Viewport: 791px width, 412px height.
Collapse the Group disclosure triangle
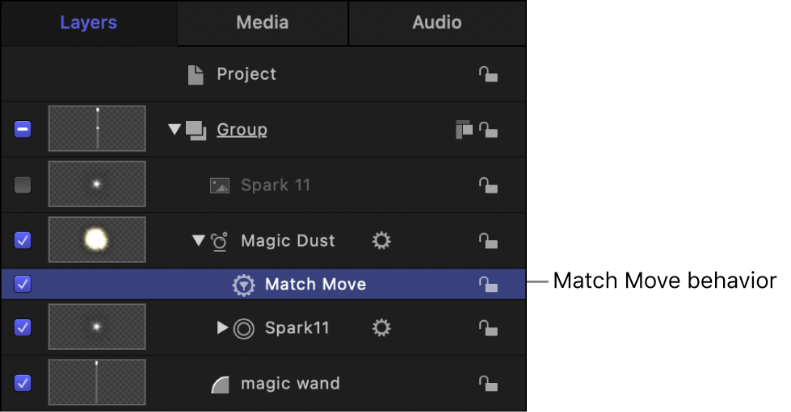(175, 129)
